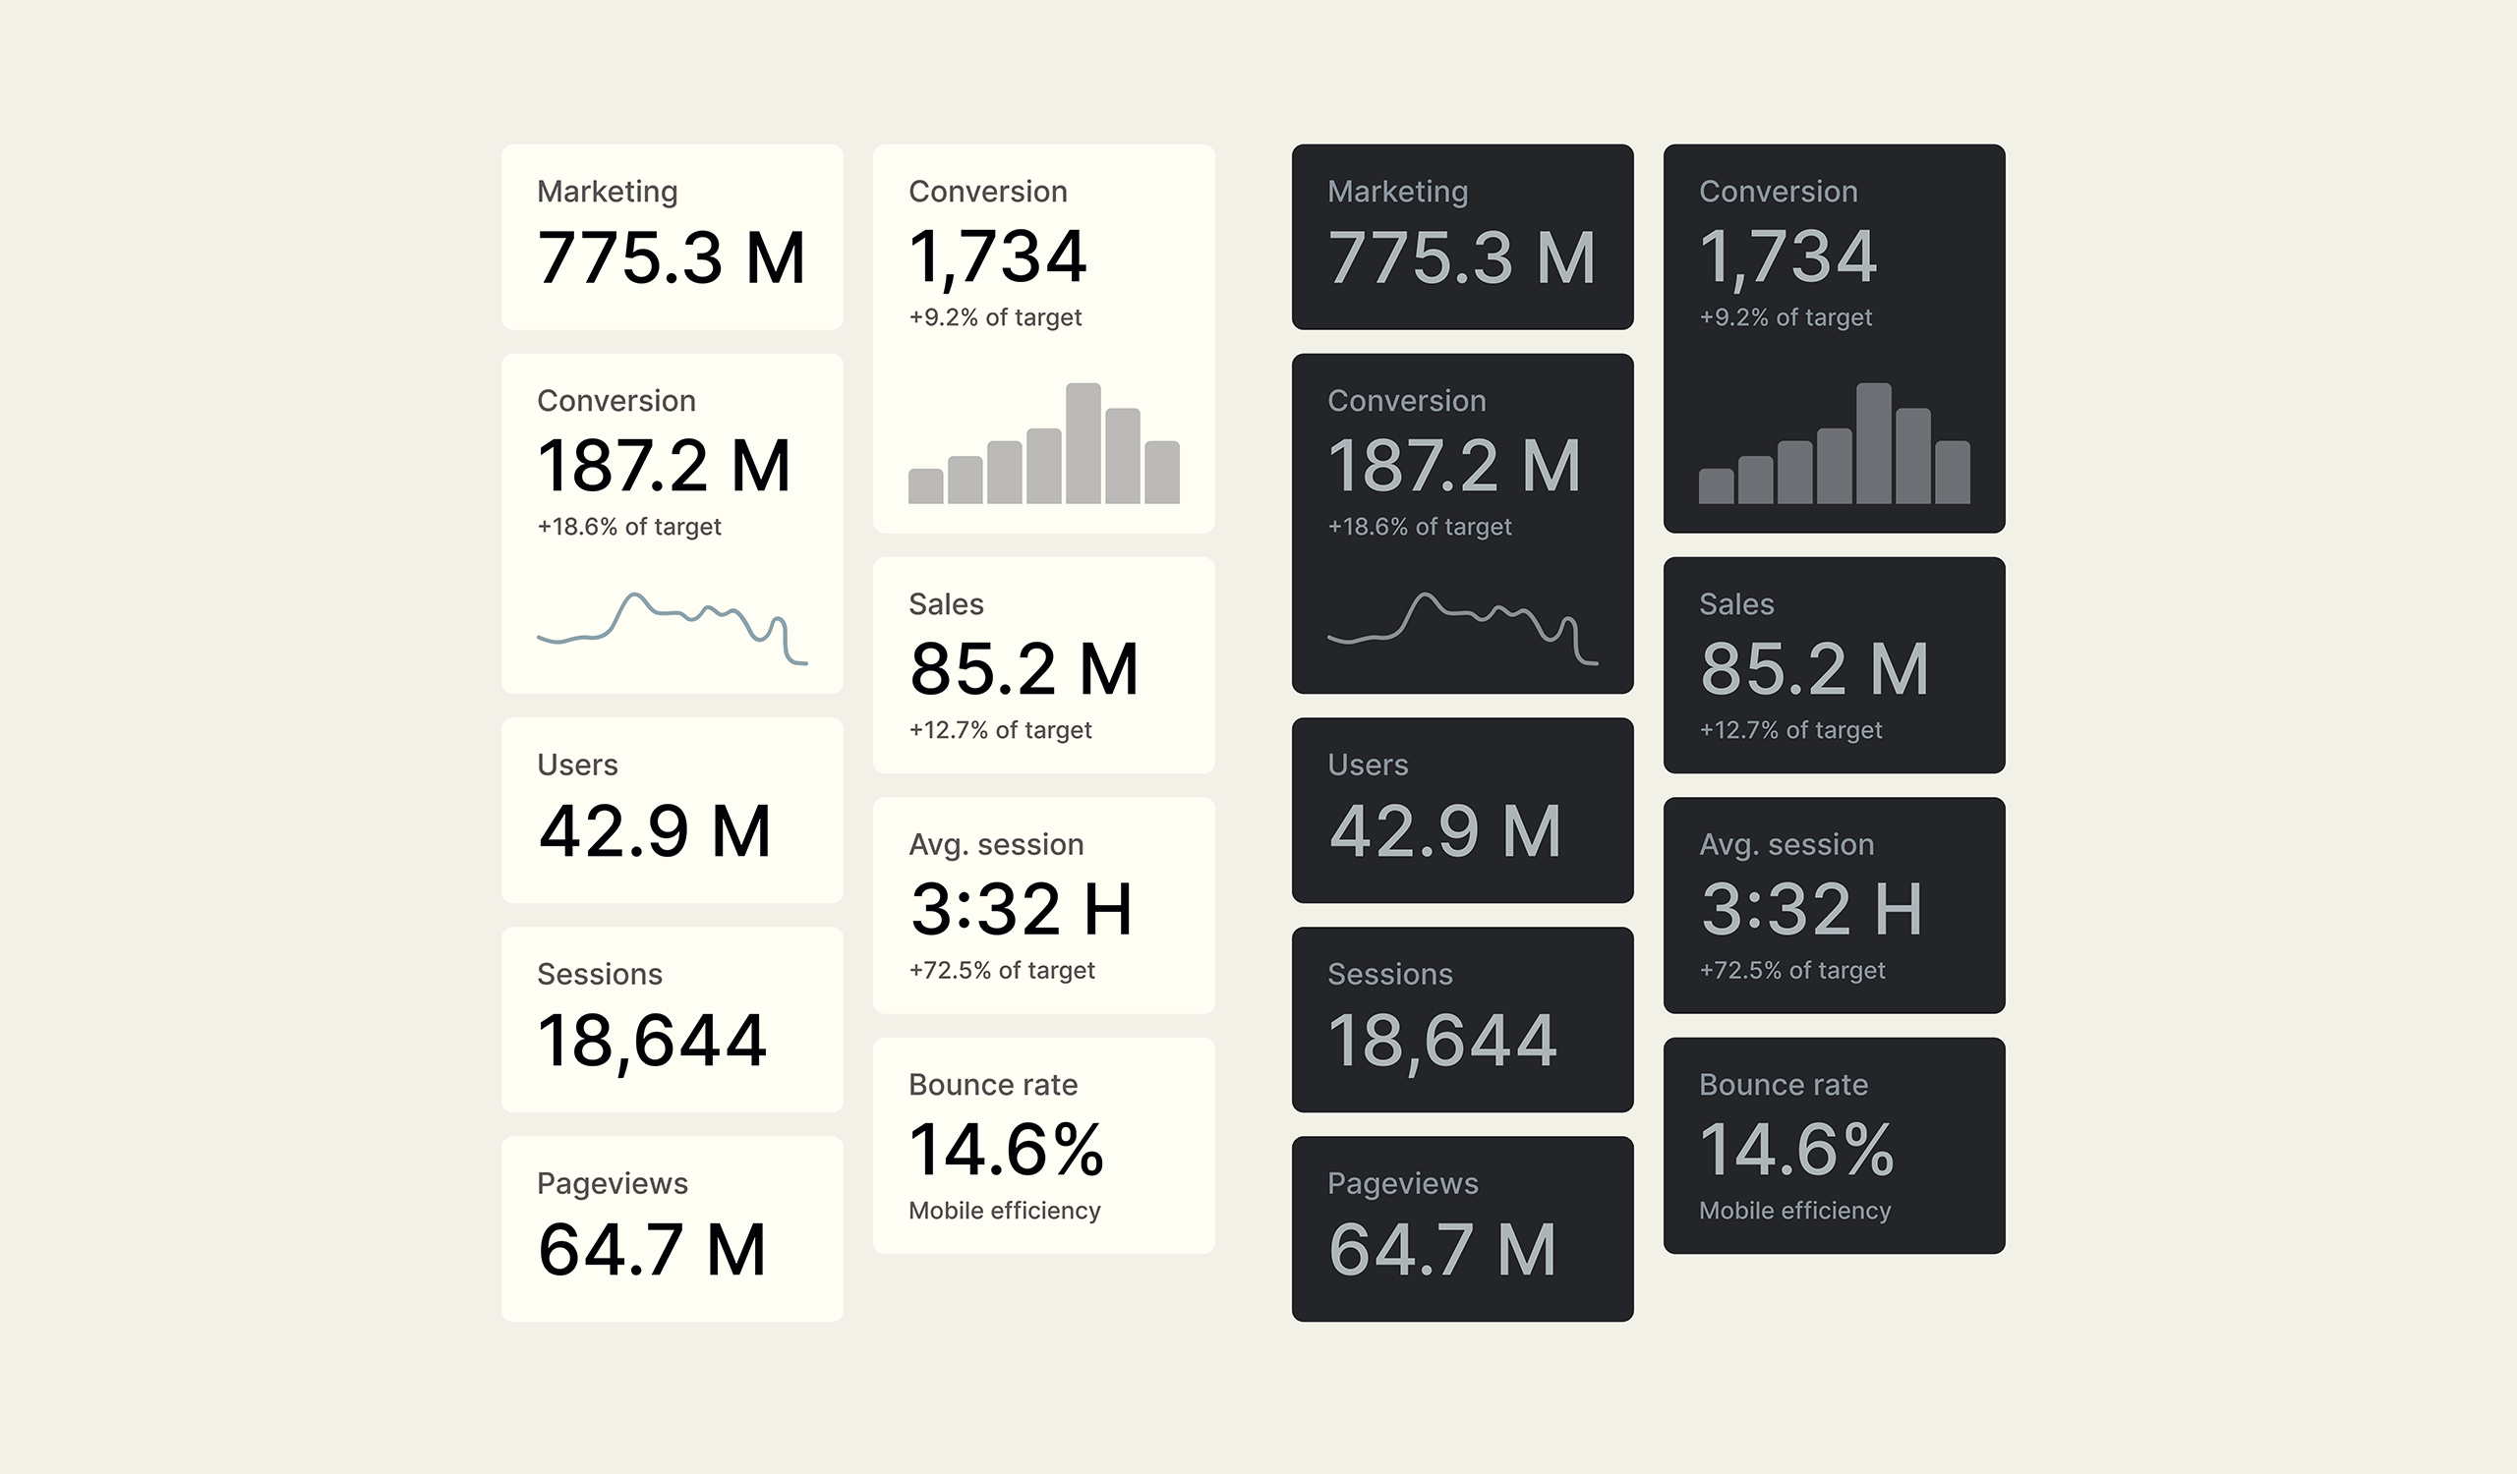Open the dark Users 42.9 M card
The height and width of the screenshot is (1474, 2517).
(1461, 809)
